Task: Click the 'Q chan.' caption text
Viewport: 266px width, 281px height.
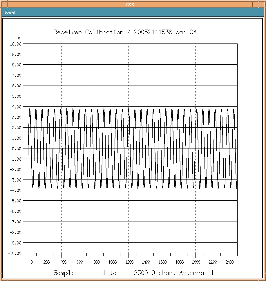Action: 163,273
